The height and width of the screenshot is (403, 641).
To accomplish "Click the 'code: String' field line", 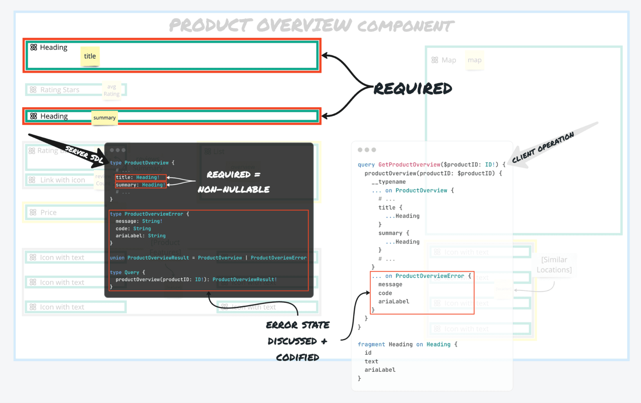I will point(133,229).
